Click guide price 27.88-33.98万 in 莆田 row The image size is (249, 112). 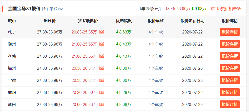pyautogui.click(x=50, y=105)
